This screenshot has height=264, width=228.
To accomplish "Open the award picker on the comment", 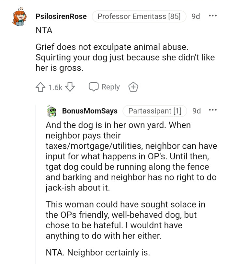I will [x=133, y=87].
